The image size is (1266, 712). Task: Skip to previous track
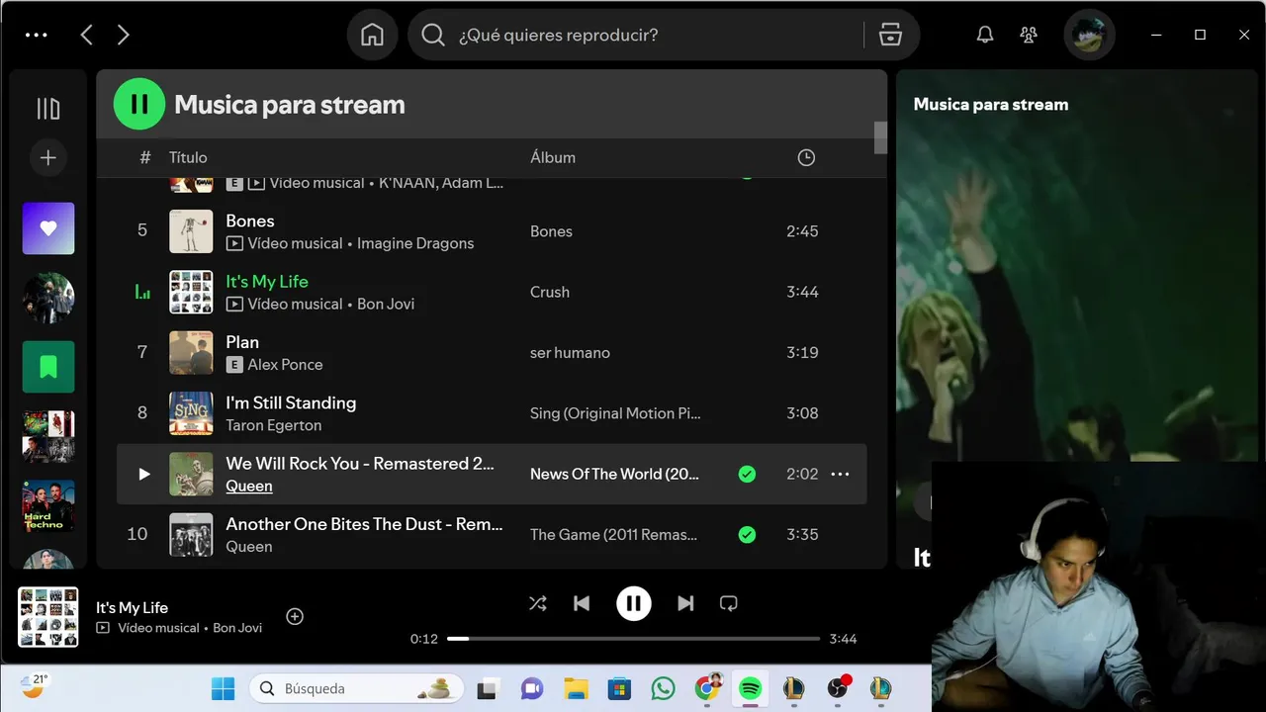point(582,603)
